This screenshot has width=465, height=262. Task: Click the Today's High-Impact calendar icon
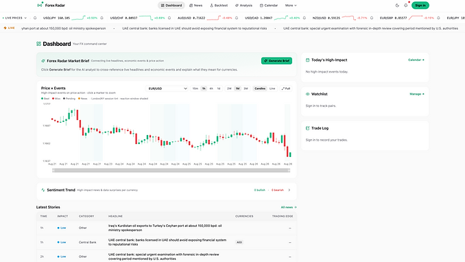pos(307,60)
